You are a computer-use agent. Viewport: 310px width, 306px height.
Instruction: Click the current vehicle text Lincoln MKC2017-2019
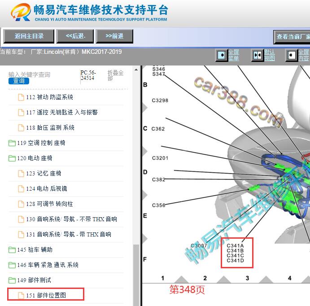point(76,52)
